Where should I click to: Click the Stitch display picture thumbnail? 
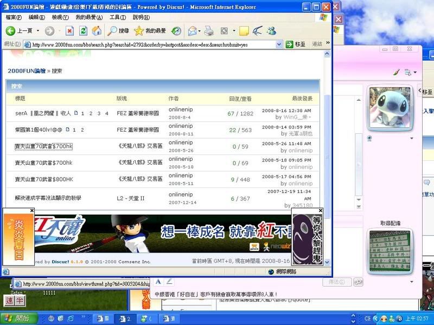tap(390, 107)
